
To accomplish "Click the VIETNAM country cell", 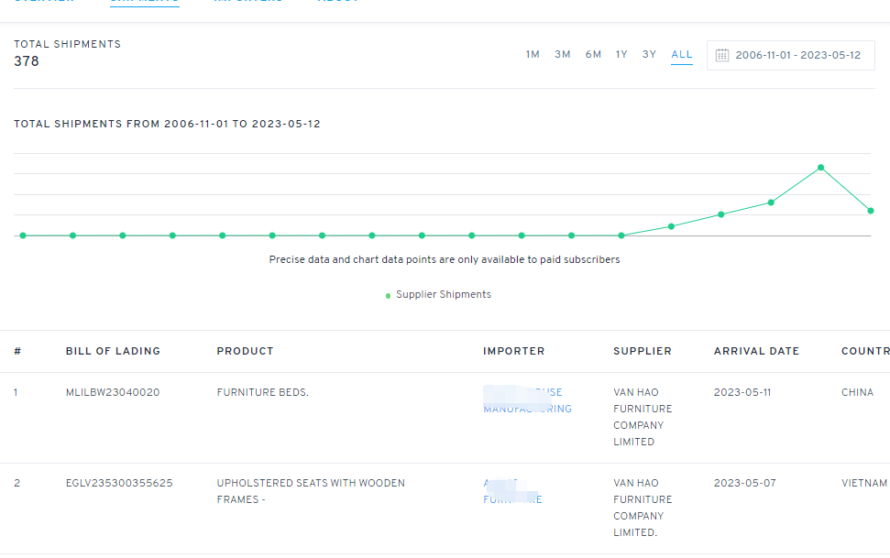I will pos(864,483).
